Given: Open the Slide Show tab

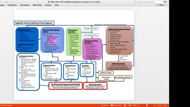Looking at the screenshot, I should 37,5.
